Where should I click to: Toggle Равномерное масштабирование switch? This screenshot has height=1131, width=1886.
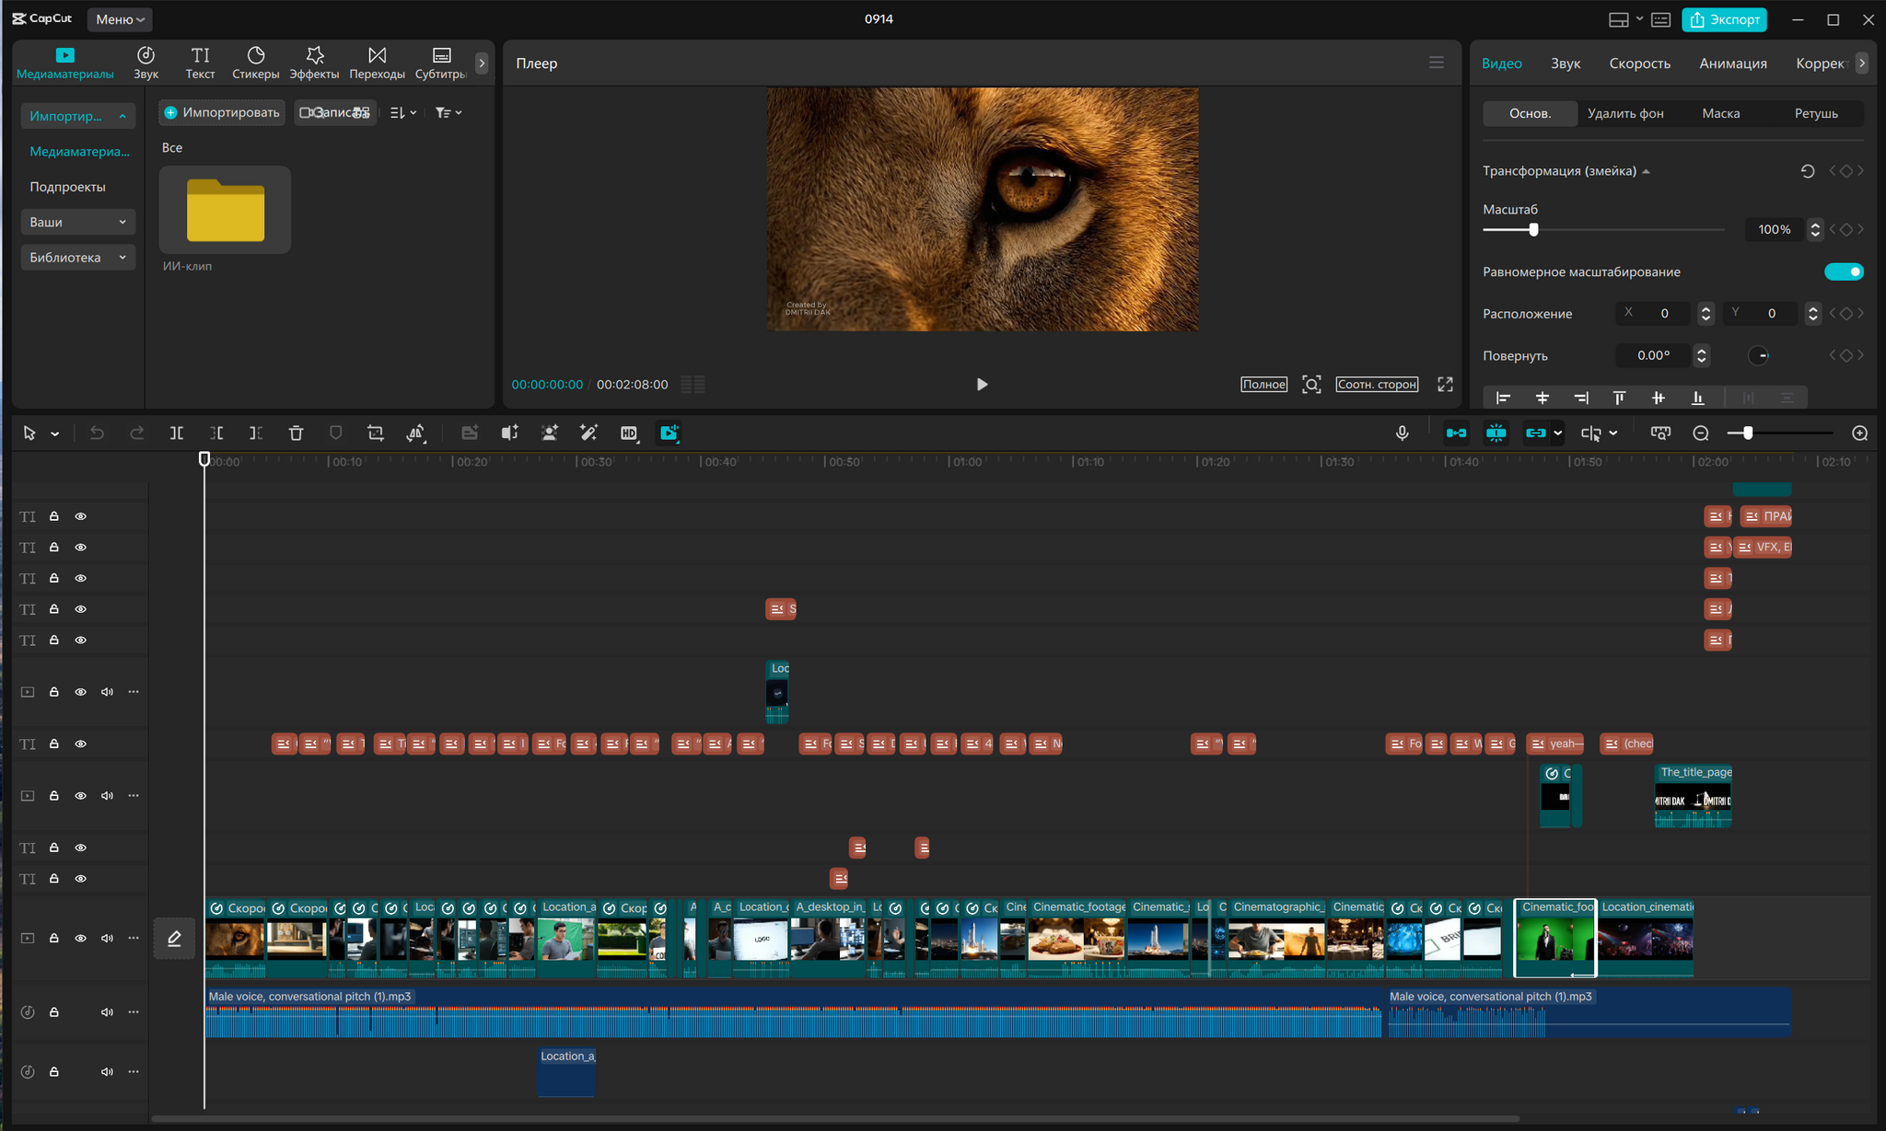(x=1843, y=271)
